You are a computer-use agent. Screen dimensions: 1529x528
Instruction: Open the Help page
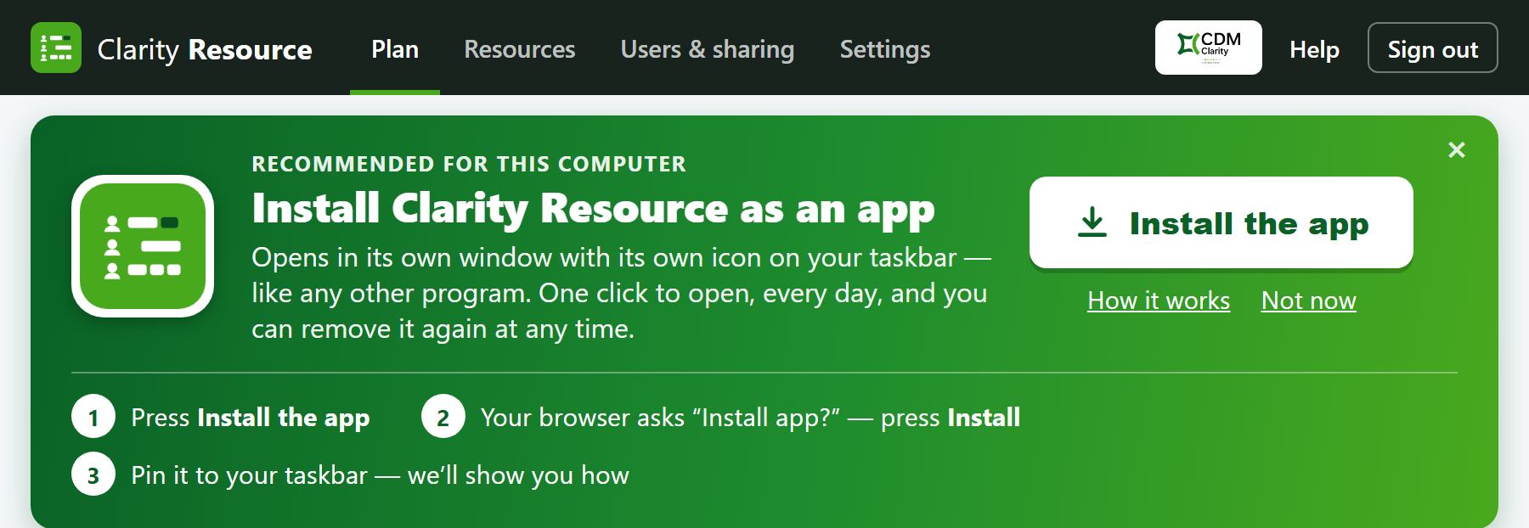click(x=1314, y=49)
